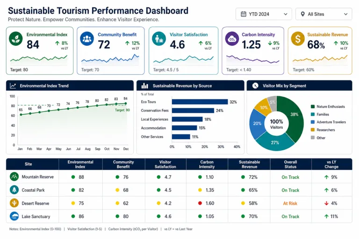359x239 pixels.
Task: Click the 10% gold donut segment
Action: (x=264, y=107)
